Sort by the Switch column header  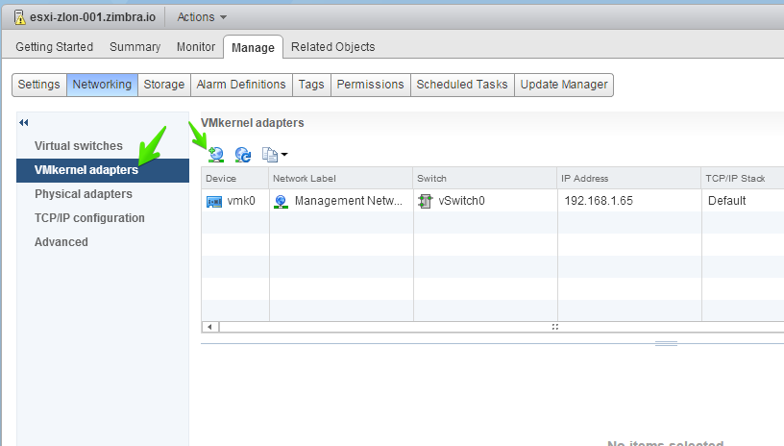point(485,179)
